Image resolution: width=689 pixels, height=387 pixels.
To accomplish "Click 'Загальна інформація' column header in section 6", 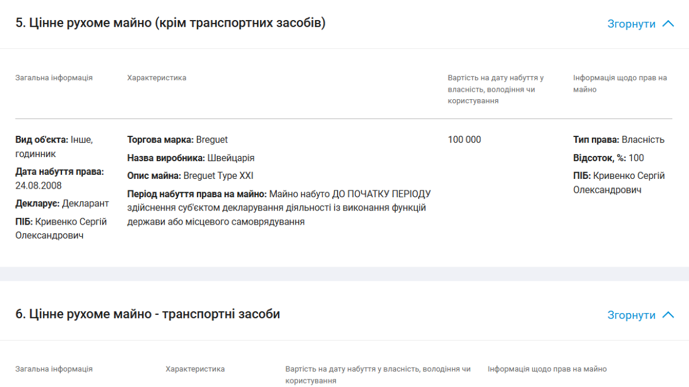I will pos(54,369).
